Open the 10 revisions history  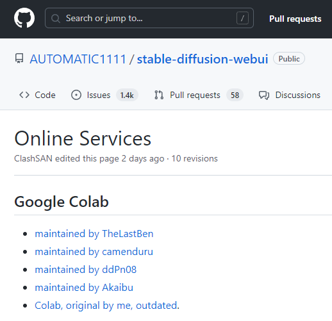[194, 158]
